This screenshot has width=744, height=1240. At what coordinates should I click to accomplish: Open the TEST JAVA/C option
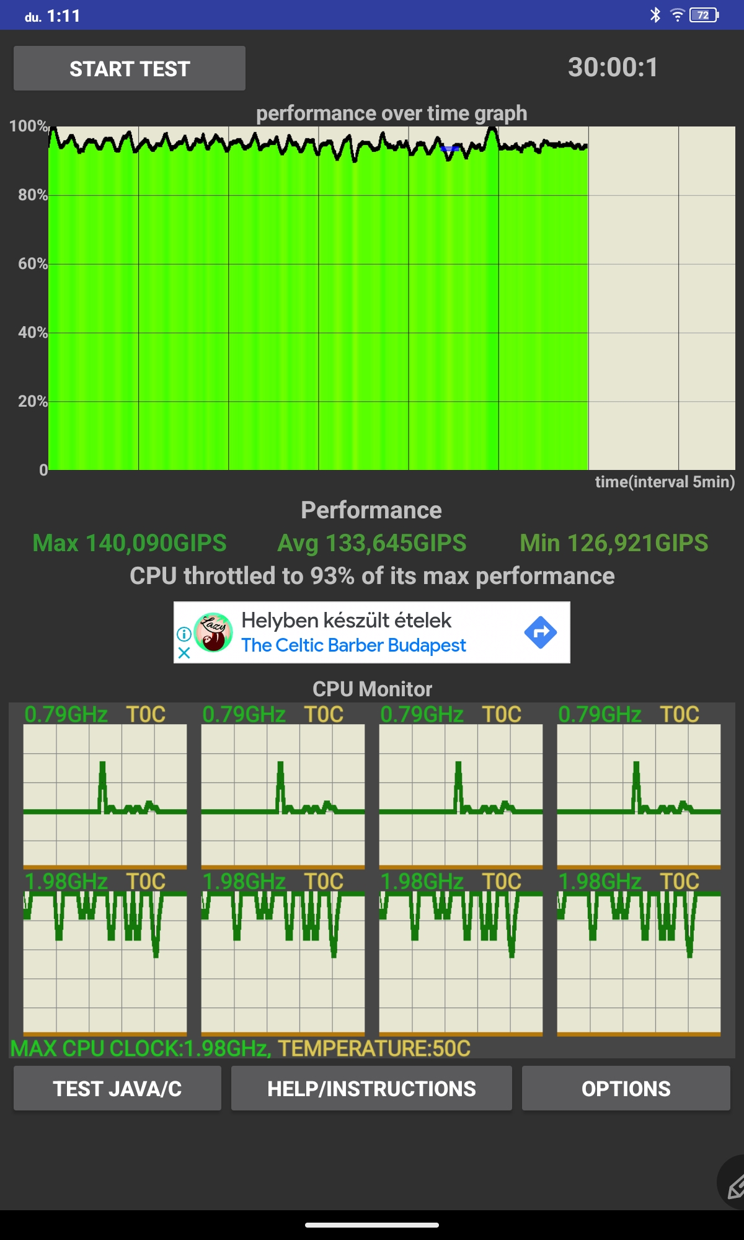[117, 1088]
